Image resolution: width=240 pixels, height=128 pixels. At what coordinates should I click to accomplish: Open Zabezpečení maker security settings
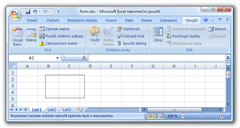pyautogui.click(x=59, y=43)
